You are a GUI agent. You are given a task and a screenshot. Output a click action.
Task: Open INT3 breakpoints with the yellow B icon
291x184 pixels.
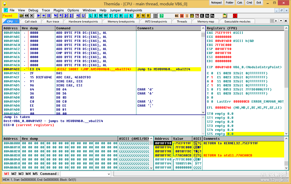coord(138,16)
